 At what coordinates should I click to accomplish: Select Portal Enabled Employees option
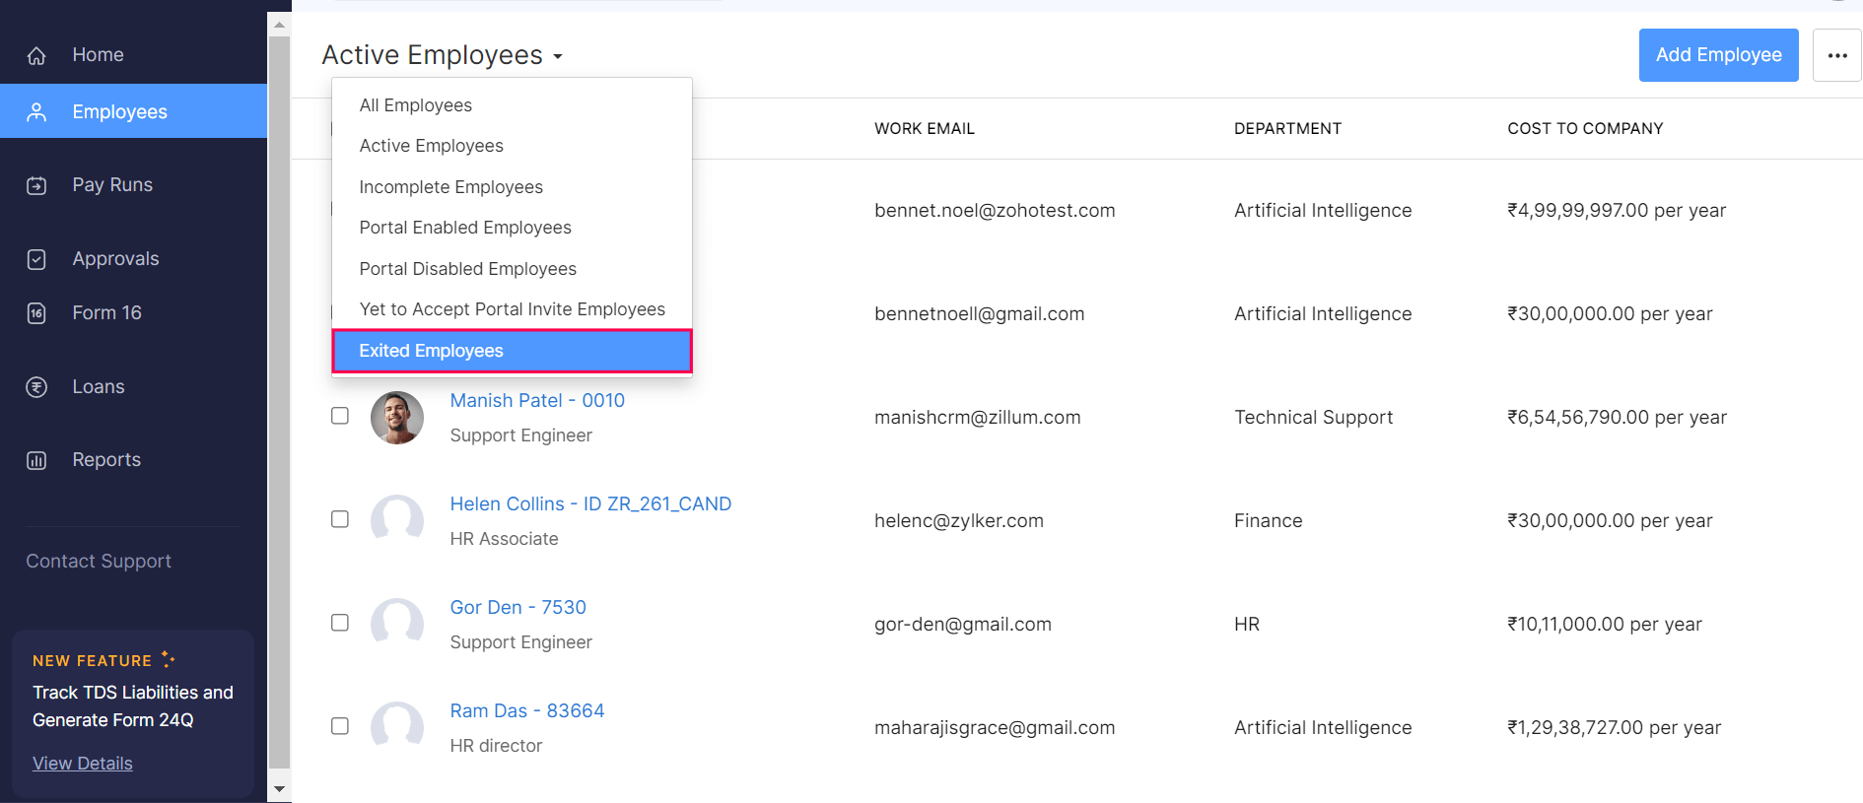(x=513, y=228)
